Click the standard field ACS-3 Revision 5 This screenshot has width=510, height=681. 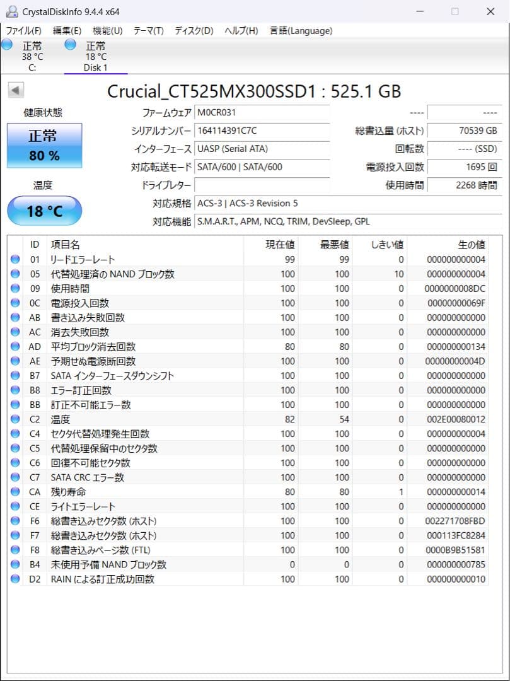point(348,203)
